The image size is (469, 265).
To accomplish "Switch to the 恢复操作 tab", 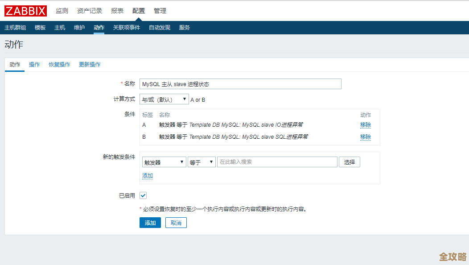I will (60, 64).
